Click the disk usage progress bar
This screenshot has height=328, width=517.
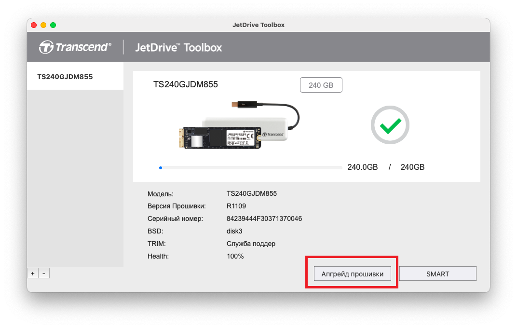point(251,168)
